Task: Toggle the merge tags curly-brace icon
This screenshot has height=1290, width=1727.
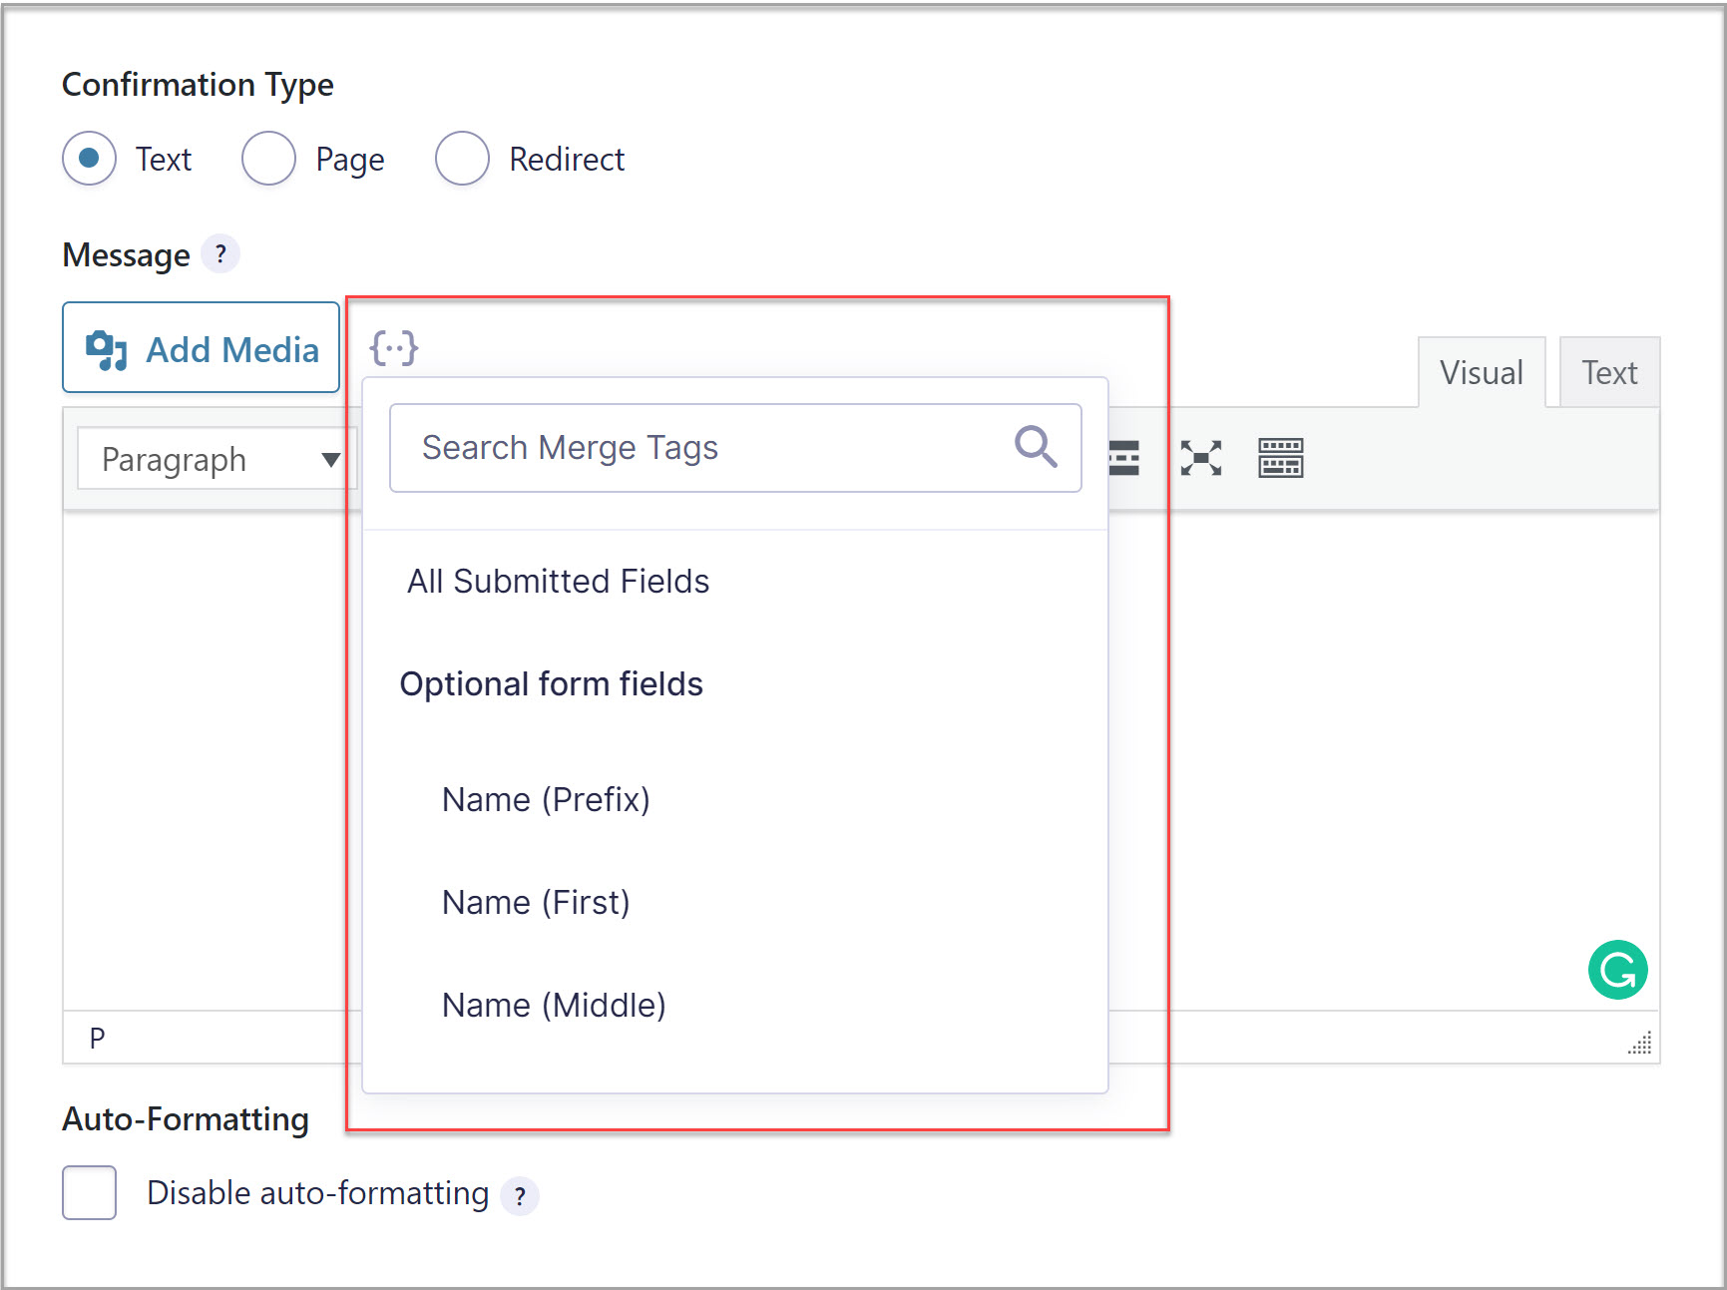Action: click(394, 348)
